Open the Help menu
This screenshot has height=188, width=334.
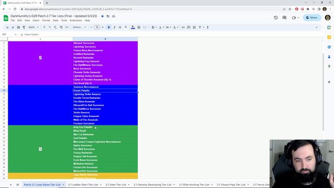tap(87, 20)
